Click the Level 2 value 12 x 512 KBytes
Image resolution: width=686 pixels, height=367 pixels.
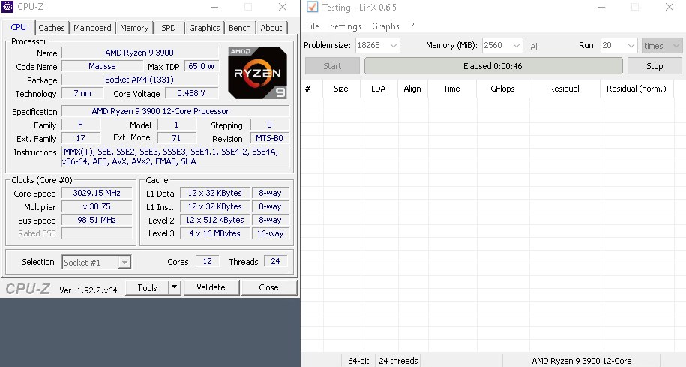point(215,221)
